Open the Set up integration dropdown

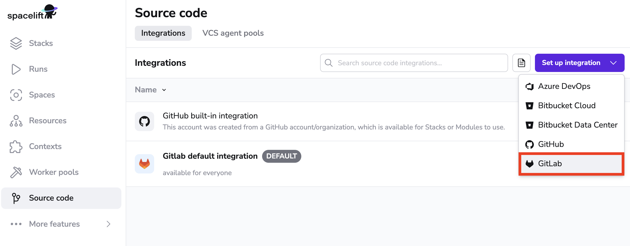pyautogui.click(x=579, y=63)
